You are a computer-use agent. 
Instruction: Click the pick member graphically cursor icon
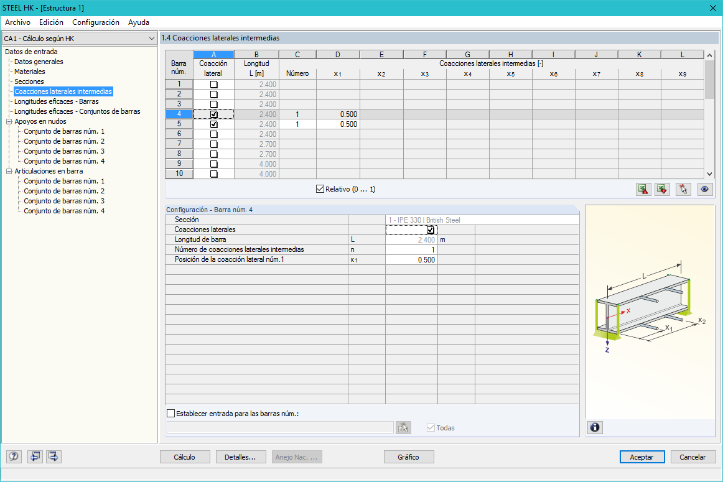click(683, 189)
